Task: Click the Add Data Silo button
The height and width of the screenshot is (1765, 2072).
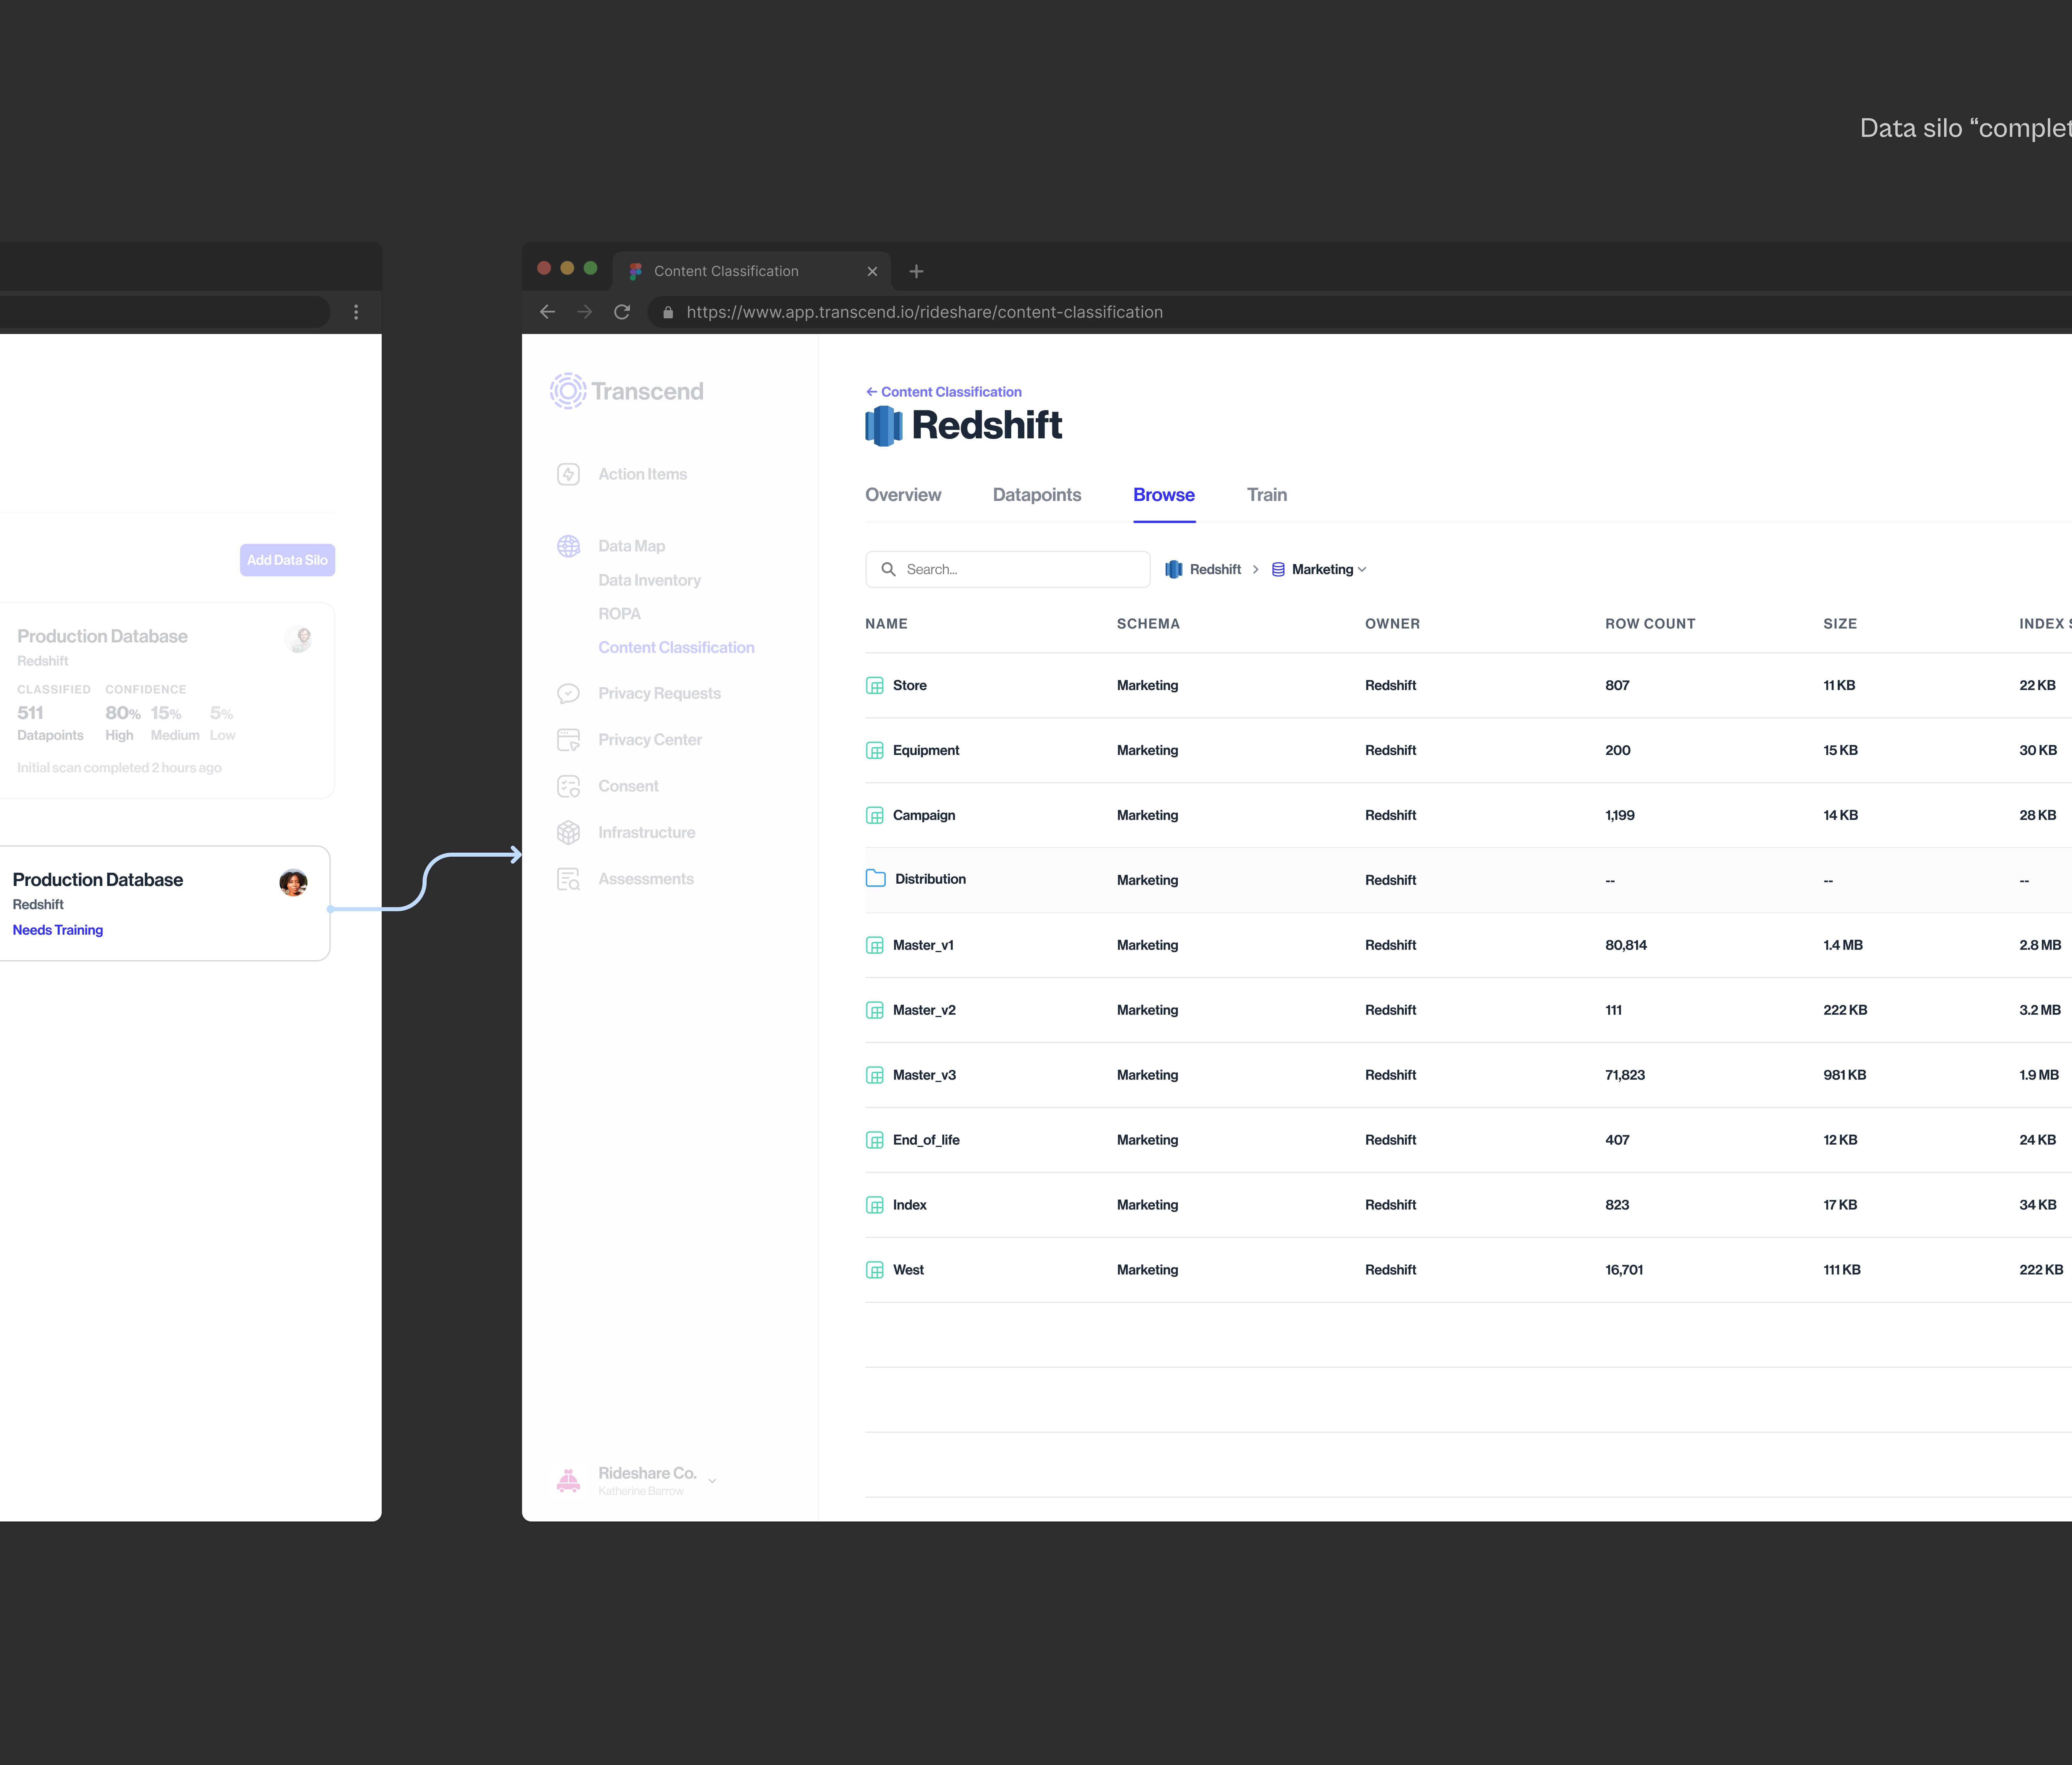Action: (x=287, y=560)
